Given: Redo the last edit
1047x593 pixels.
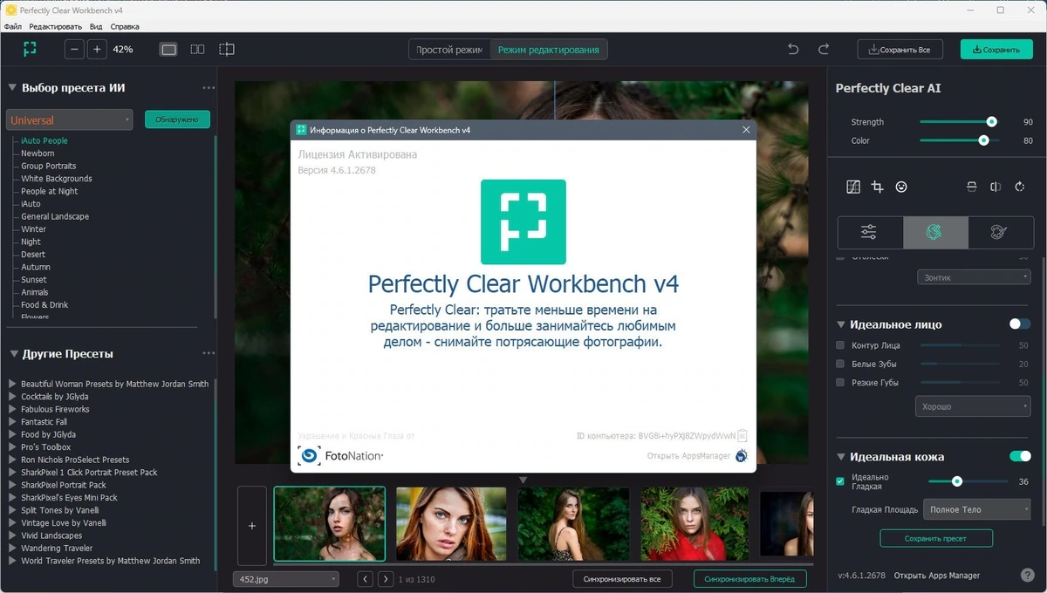Looking at the screenshot, I should [824, 50].
